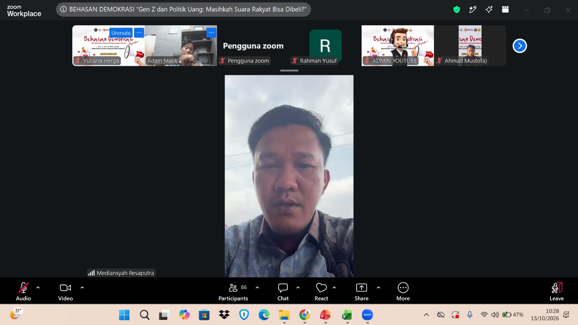Show hidden system tray icons
Image resolution: width=578 pixels, height=325 pixels.
pyautogui.click(x=426, y=315)
